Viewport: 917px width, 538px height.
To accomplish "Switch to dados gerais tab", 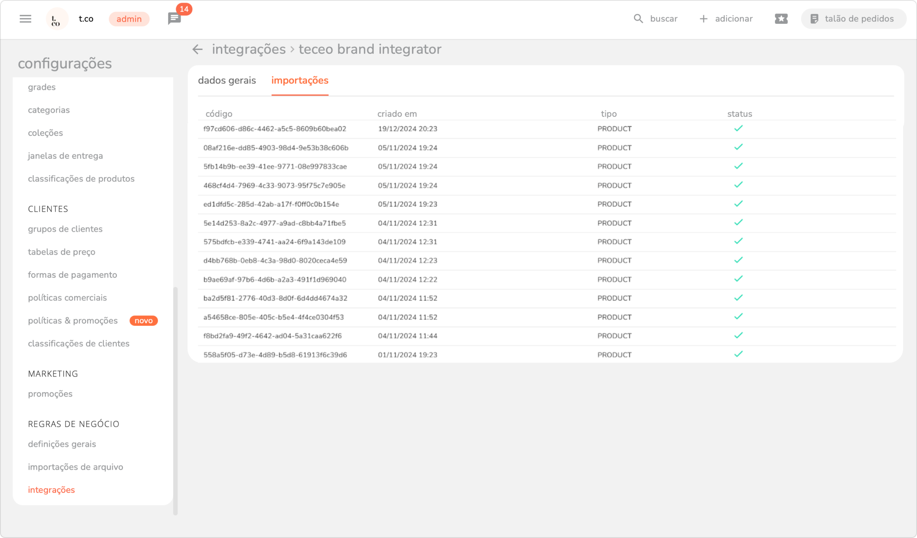I will point(227,81).
